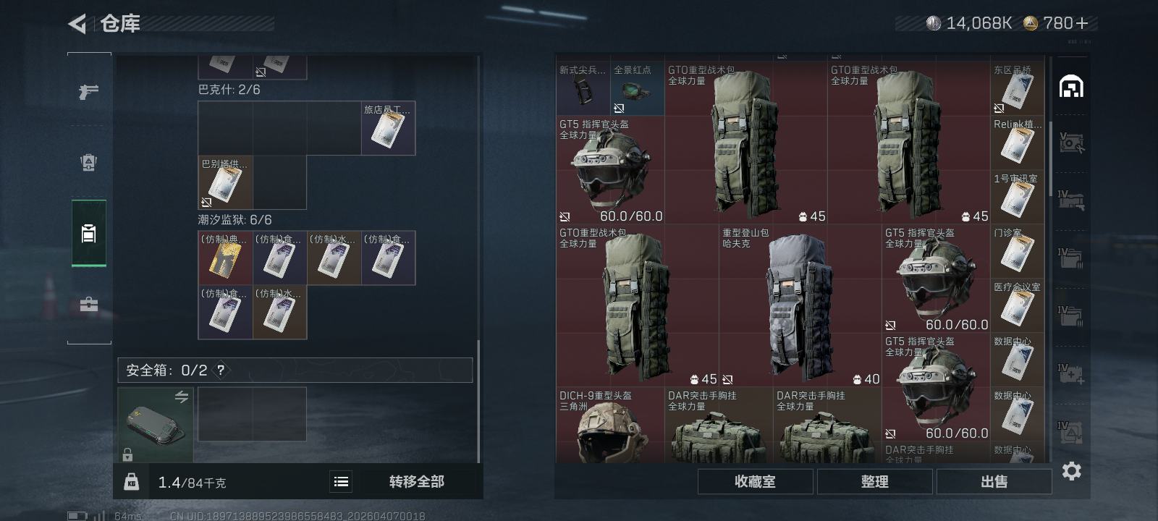
Task: Click the 出售 sell button
Action: tap(994, 482)
